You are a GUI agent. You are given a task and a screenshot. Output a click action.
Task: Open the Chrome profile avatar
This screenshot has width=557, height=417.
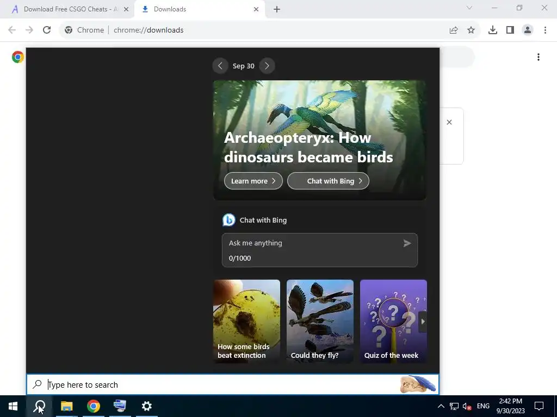[x=528, y=30]
